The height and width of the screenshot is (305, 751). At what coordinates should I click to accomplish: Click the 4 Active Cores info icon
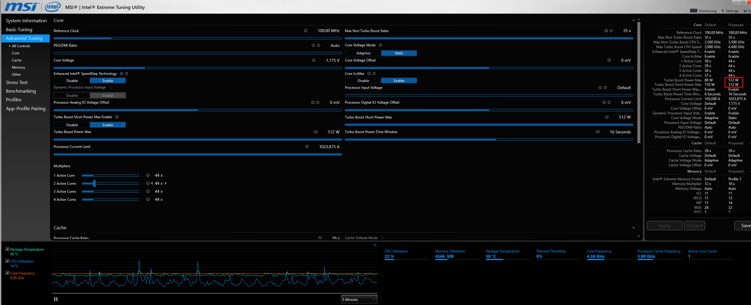(x=148, y=199)
